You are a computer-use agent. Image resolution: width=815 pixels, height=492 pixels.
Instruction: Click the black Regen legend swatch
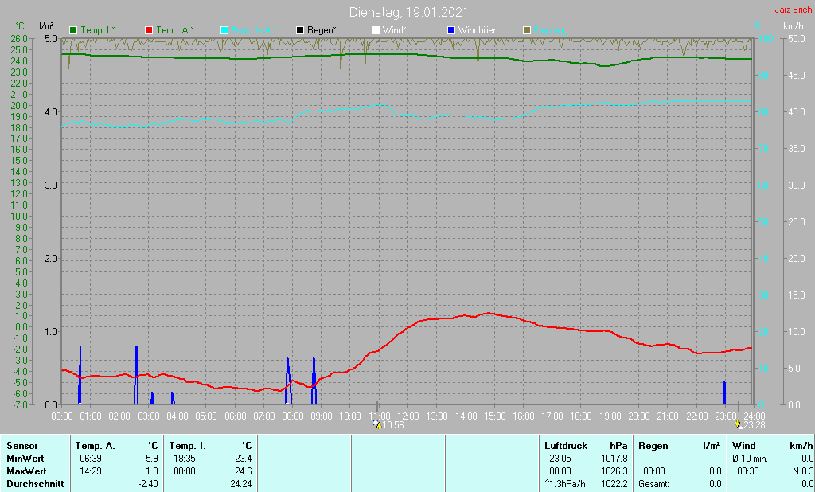point(300,31)
